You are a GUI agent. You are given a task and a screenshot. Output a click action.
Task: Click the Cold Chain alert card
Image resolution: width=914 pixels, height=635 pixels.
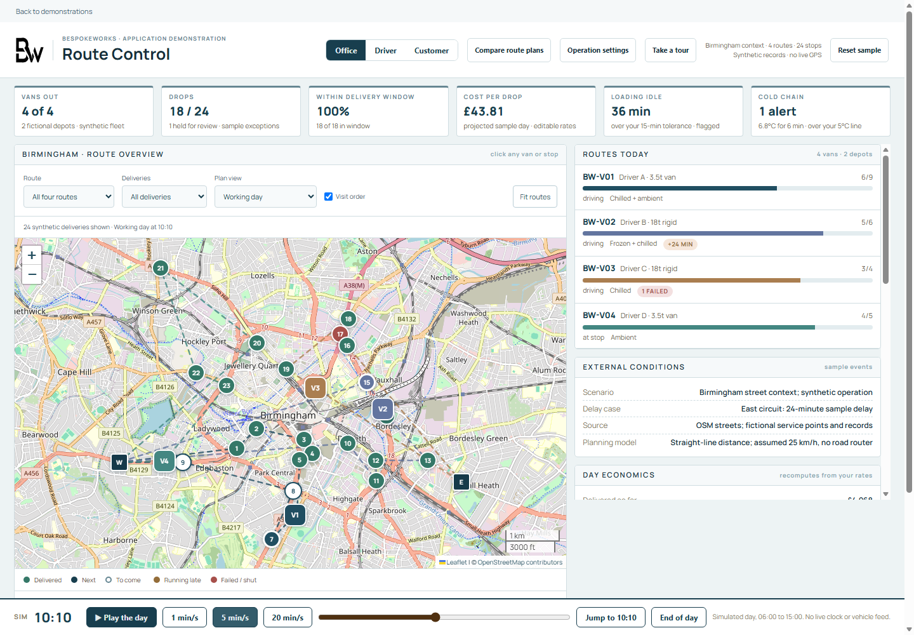pos(820,111)
